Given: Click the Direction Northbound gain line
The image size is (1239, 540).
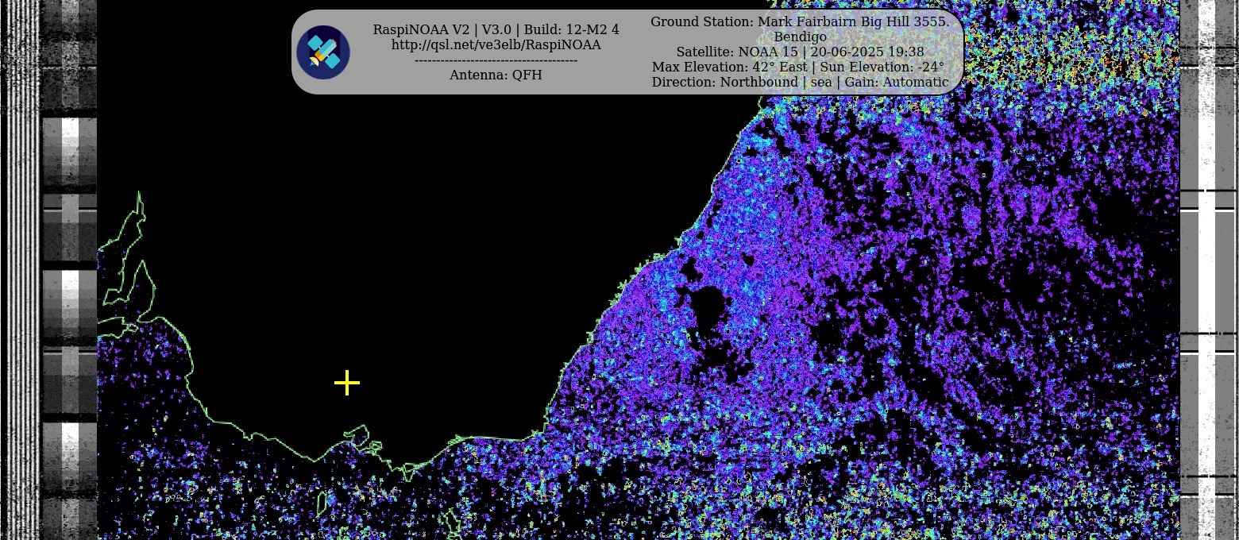Looking at the screenshot, I should click(x=799, y=83).
